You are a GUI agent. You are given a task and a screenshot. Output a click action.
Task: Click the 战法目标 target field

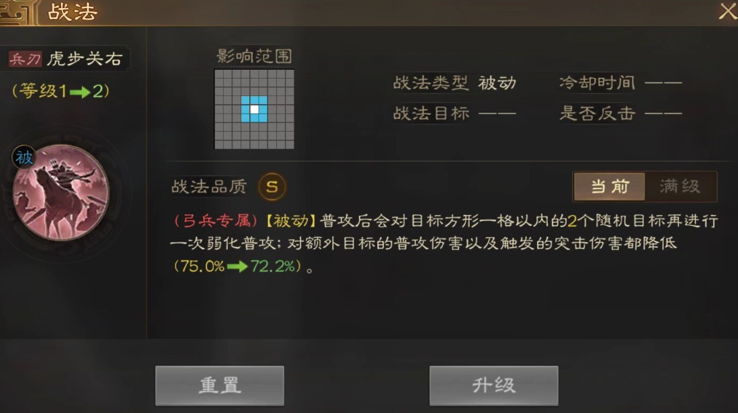[454, 113]
